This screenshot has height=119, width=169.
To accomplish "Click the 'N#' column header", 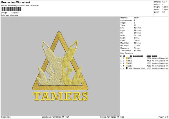I will (124, 56).
